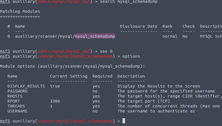Click the PASSWORD option name
The width and height of the screenshot is (222, 126).
click(18, 91)
